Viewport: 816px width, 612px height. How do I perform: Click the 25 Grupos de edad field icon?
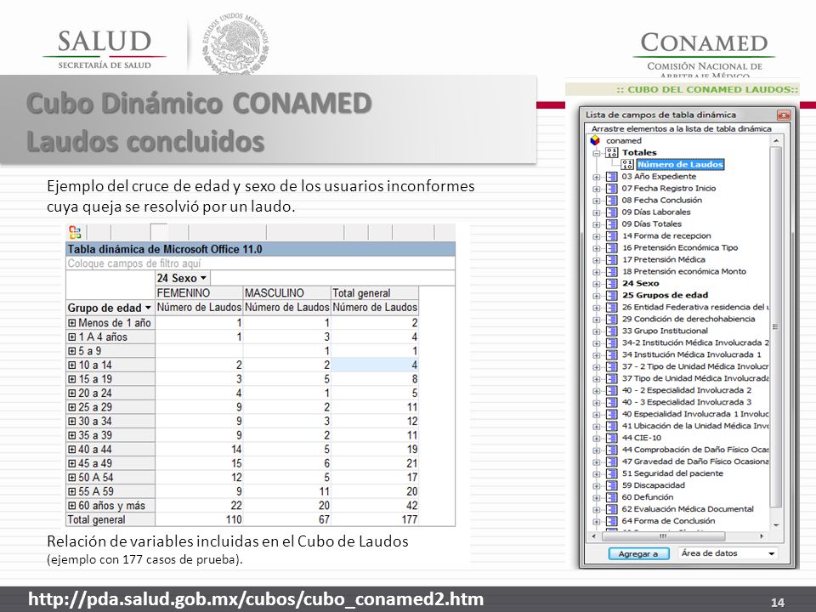[612, 295]
